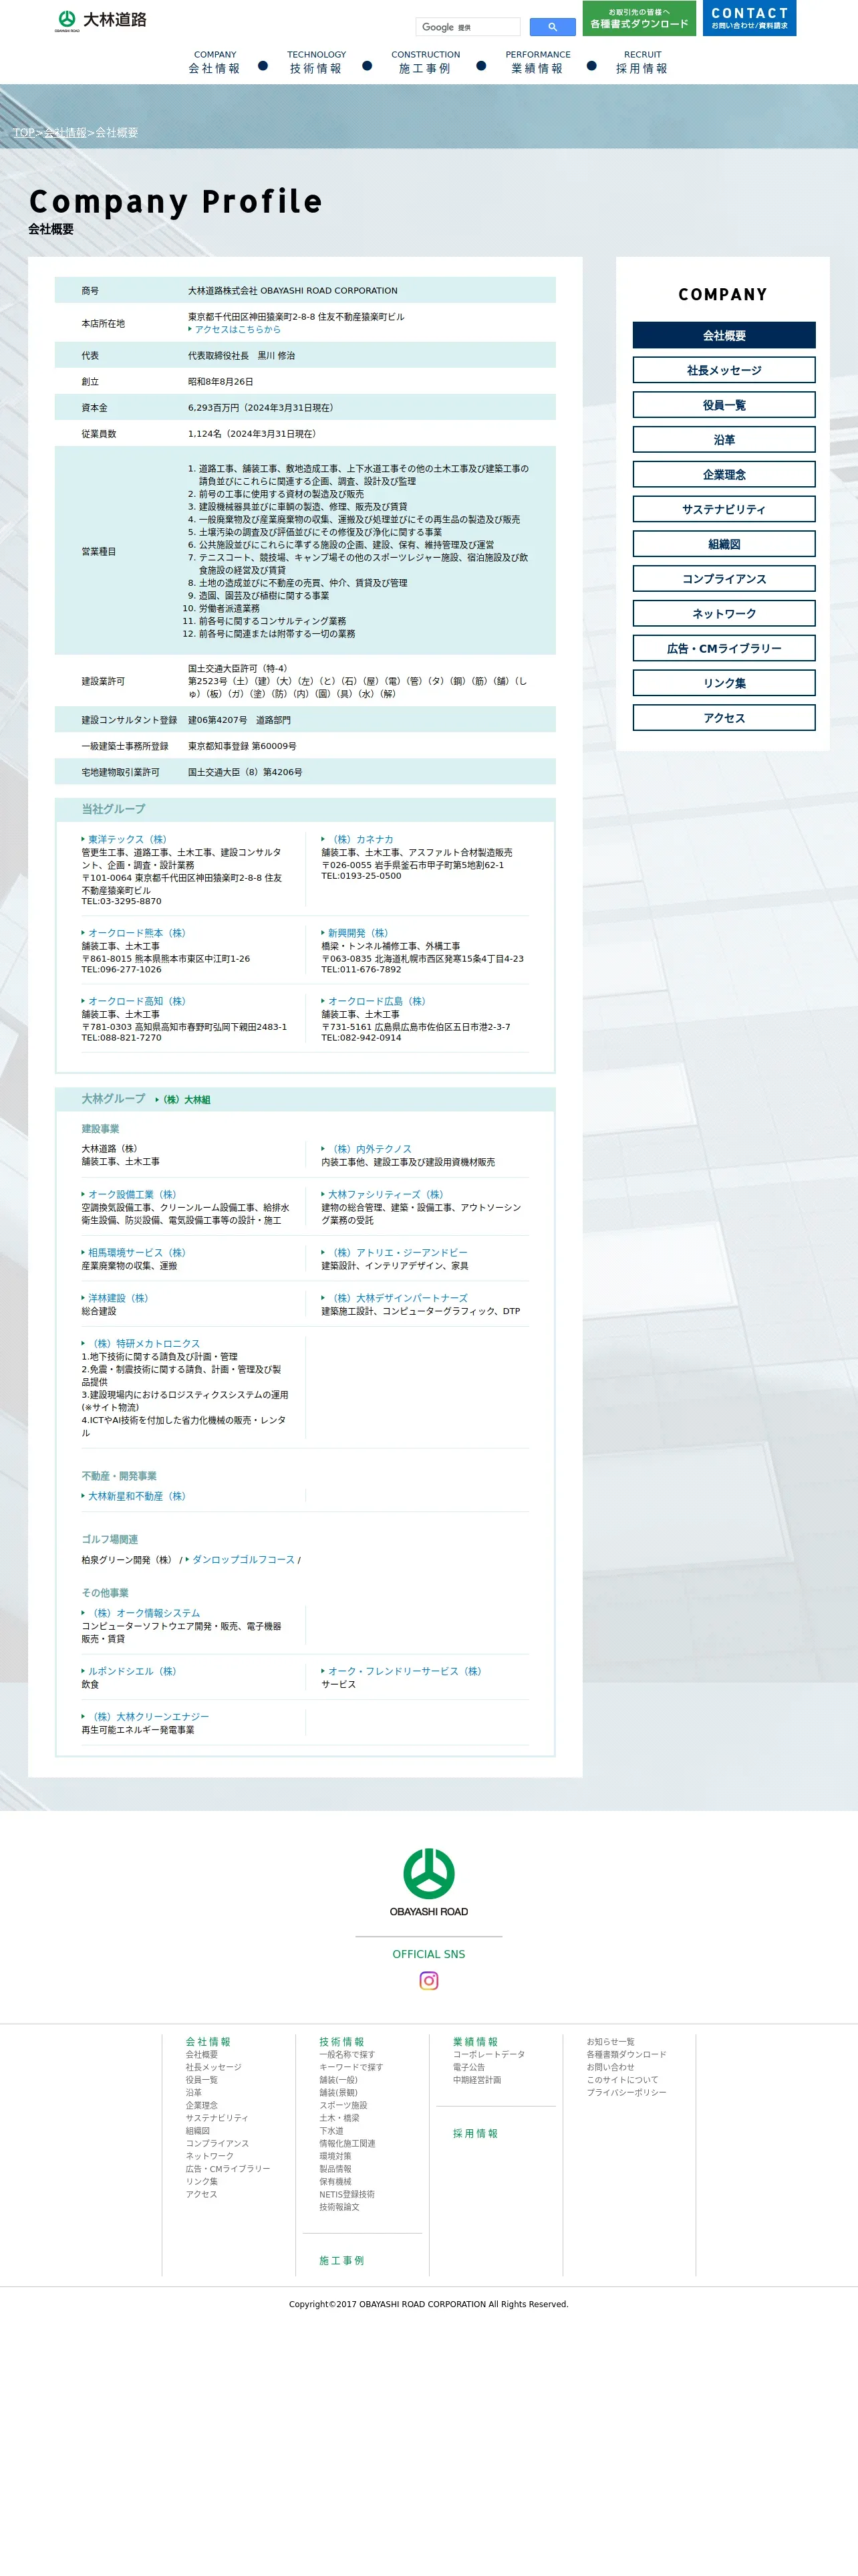Open 各種書式ダウンロード green button

tap(639, 18)
